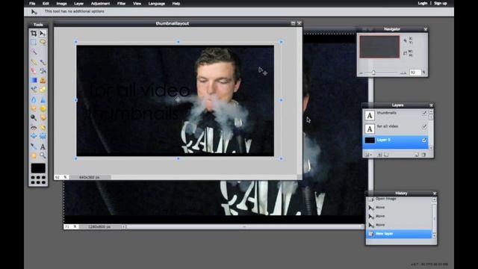Select the Sharpen tool
The image size is (478, 269).
pyautogui.click(x=43, y=99)
